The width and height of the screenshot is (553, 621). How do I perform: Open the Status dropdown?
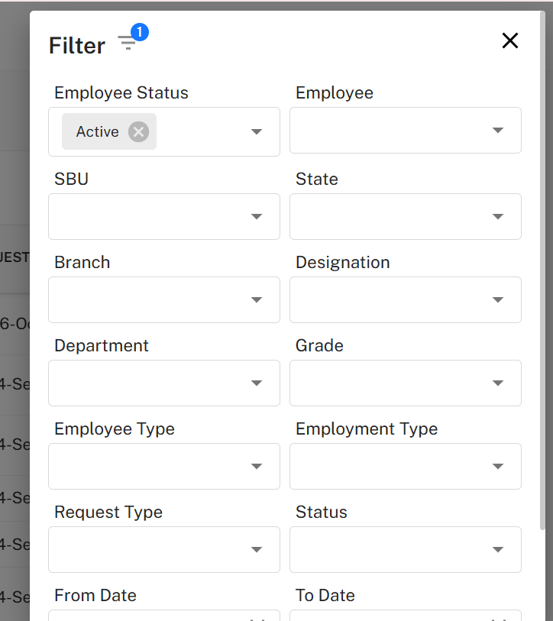click(x=497, y=549)
